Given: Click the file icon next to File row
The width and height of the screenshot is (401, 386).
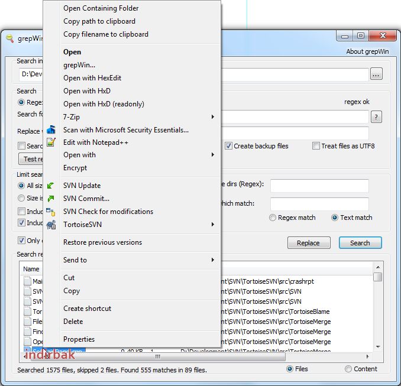Looking at the screenshot, I should (x=27, y=321).
